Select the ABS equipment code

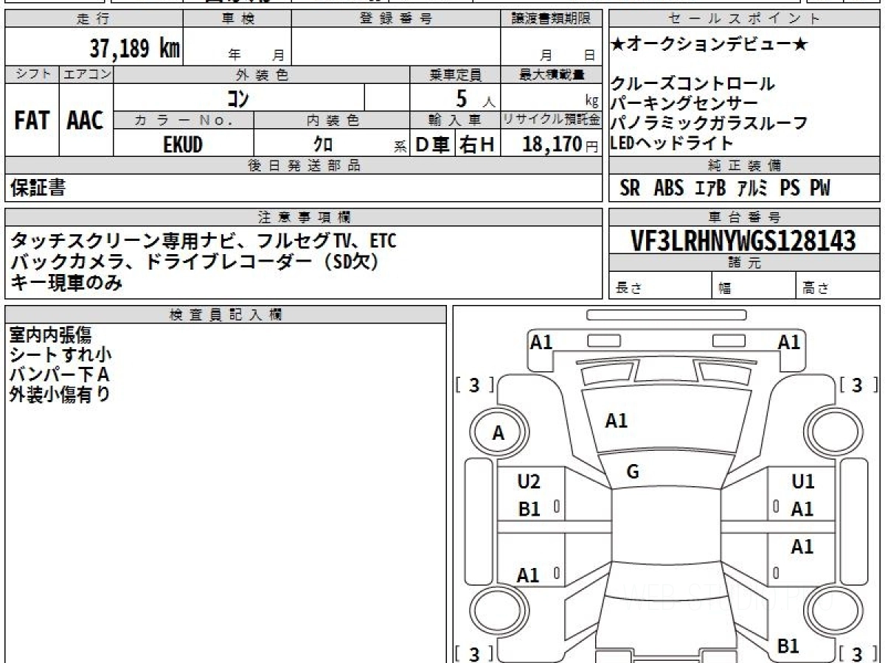click(668, 188)
